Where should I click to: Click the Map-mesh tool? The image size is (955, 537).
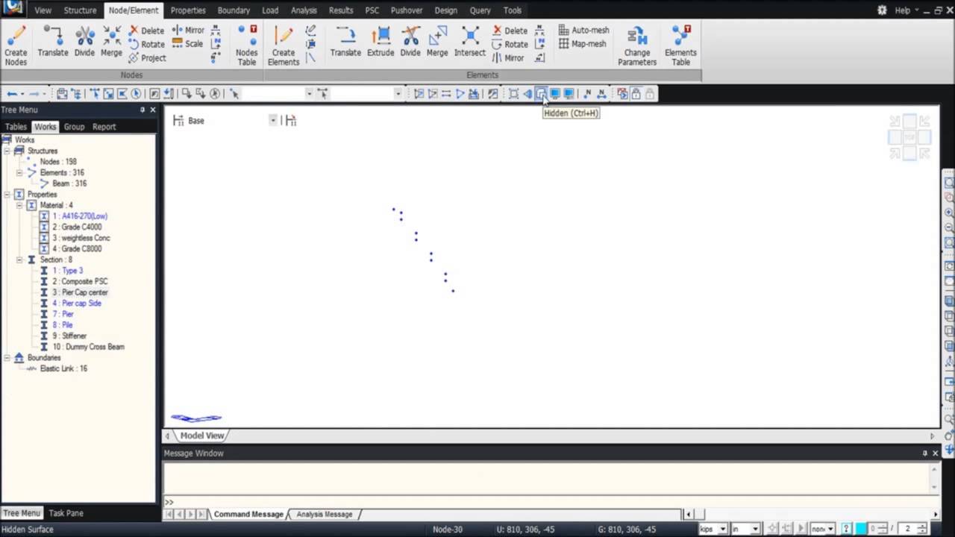pos(582,44)
